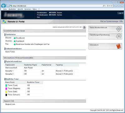Image resolution: width=125 pixels, height=113 pixels.
Task: Click the Kassette 1 row label
Action: 9,71
